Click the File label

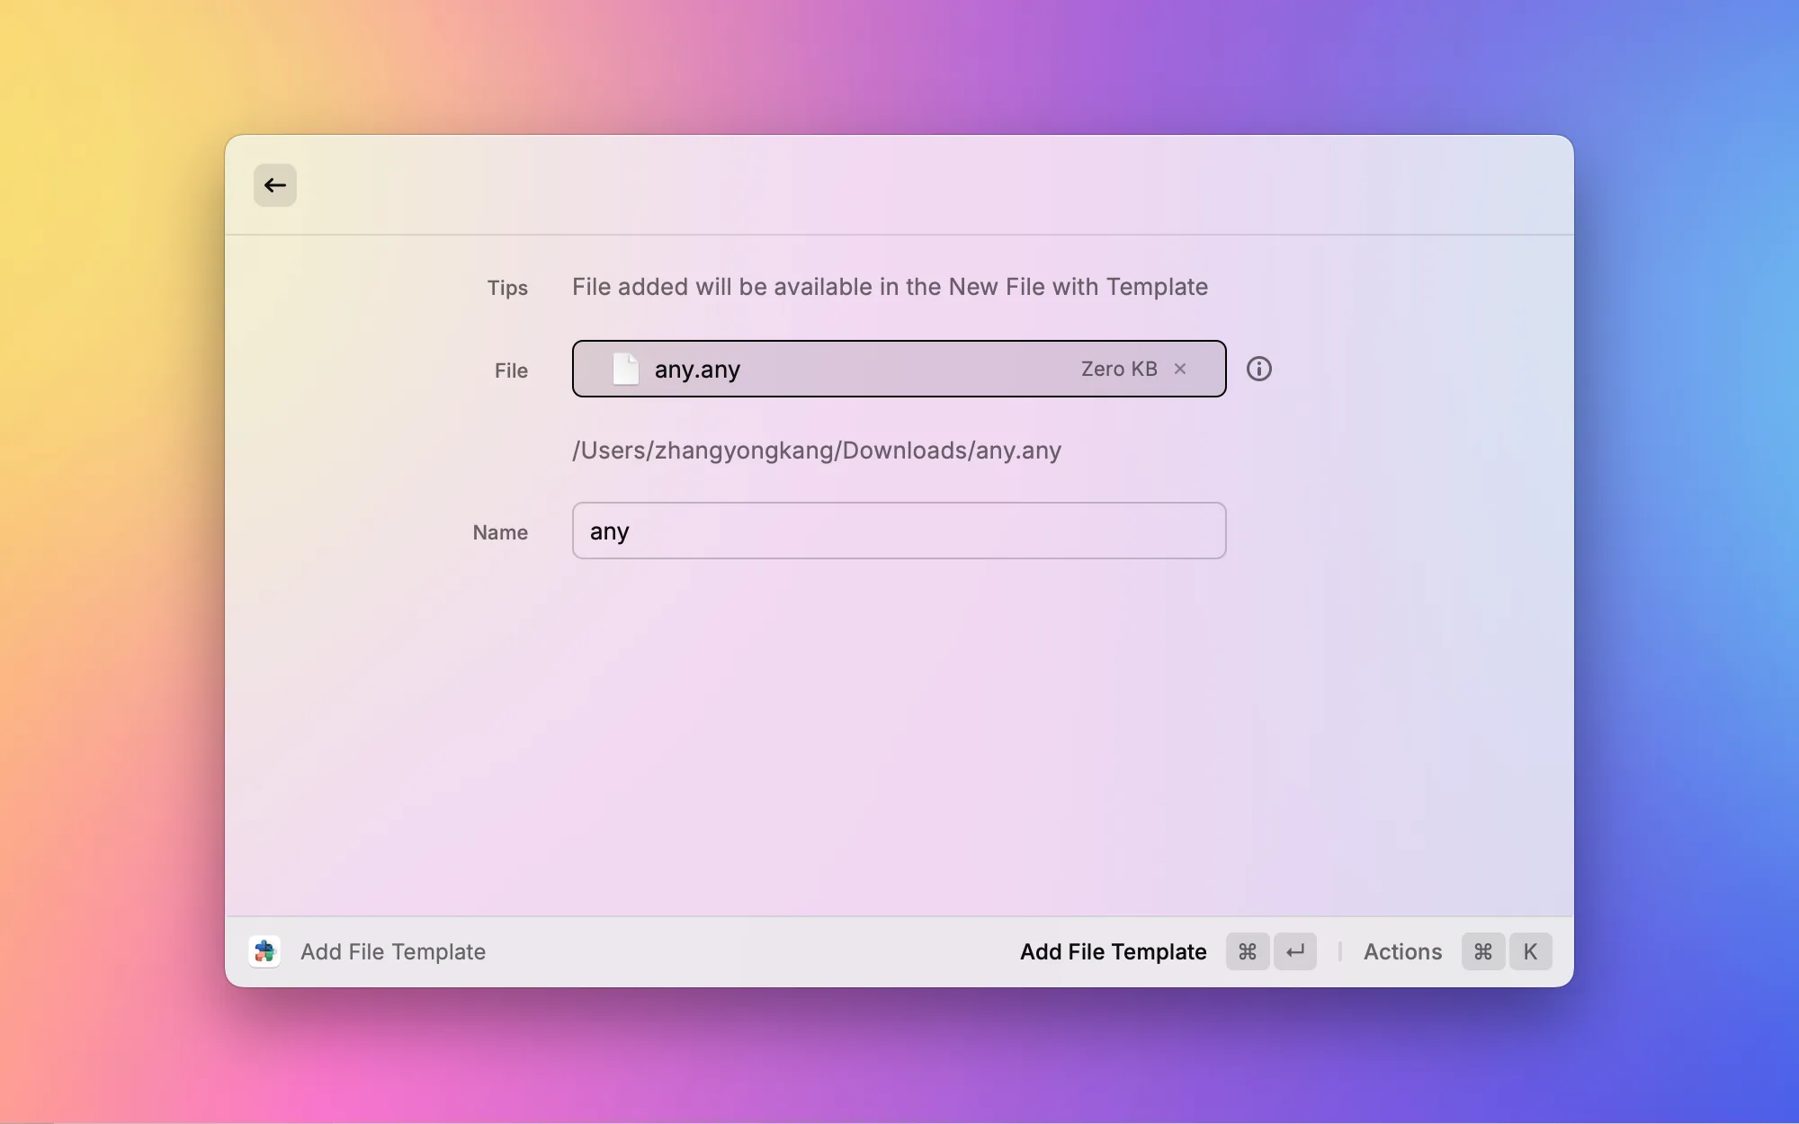pyautogui.click(x=511, y=370)
